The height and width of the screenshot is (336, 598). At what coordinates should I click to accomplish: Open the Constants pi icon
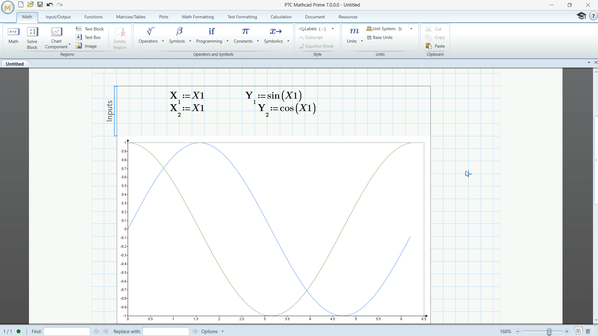tap(245, 31)
